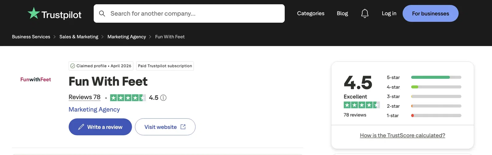Go to Business Services breadcrumb
This screenshot has height=155, width=492.
pyautogui.click(x=31, y=37)
